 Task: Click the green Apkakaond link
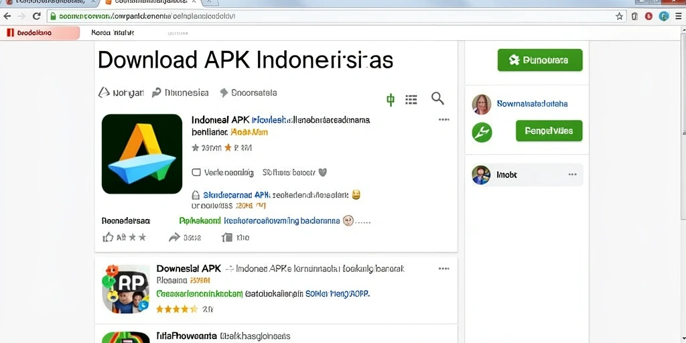click(x=200, y=221)
